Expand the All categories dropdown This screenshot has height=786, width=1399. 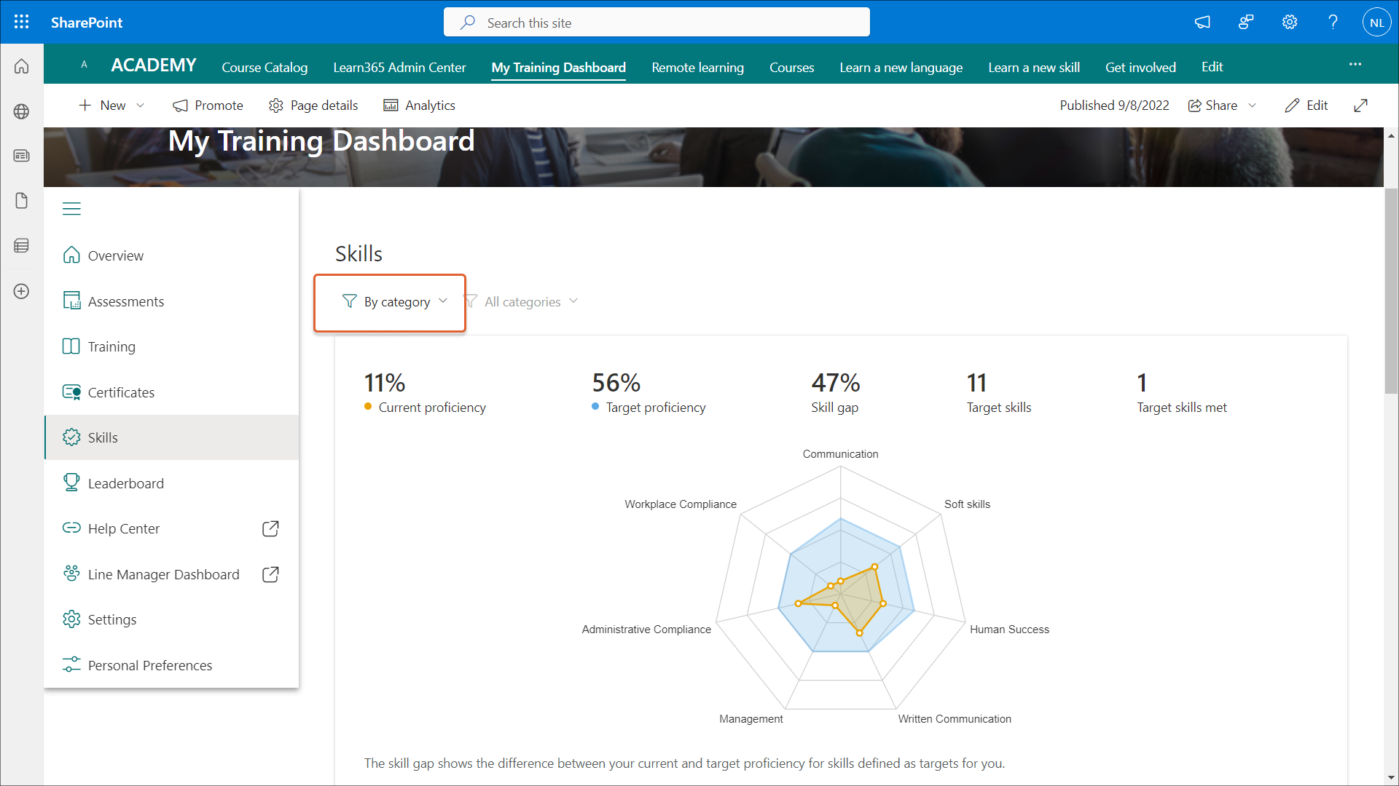(x=522, y=301)
